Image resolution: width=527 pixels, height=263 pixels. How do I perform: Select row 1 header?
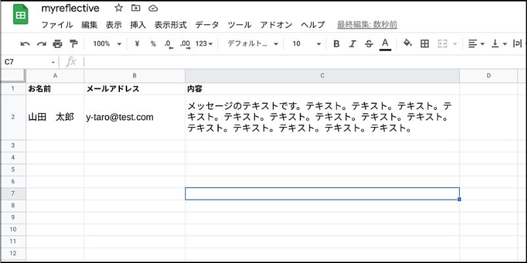coord(13,89)
